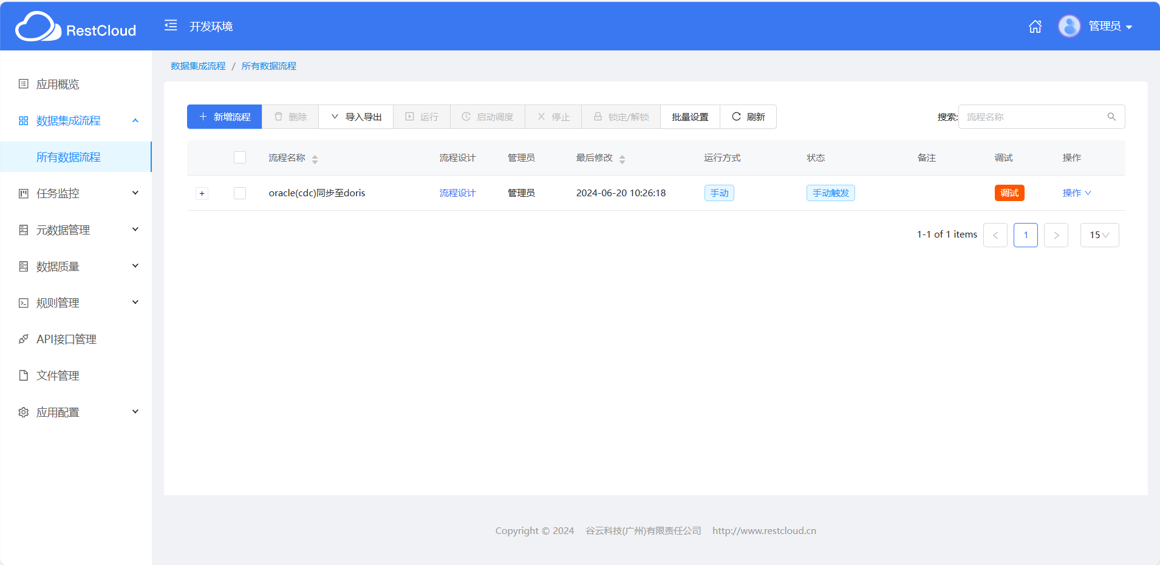Open 文件管理 in the sidebar

[76, 375]
